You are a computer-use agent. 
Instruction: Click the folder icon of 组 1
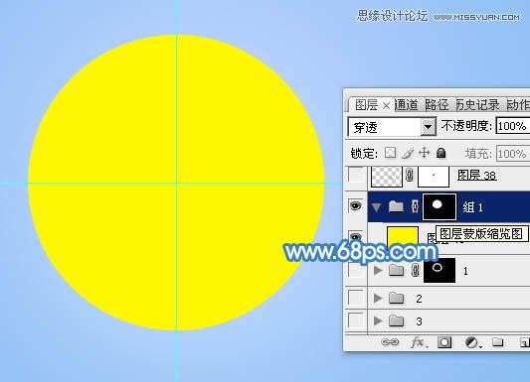pyautogui.click(x=396, y=206)
